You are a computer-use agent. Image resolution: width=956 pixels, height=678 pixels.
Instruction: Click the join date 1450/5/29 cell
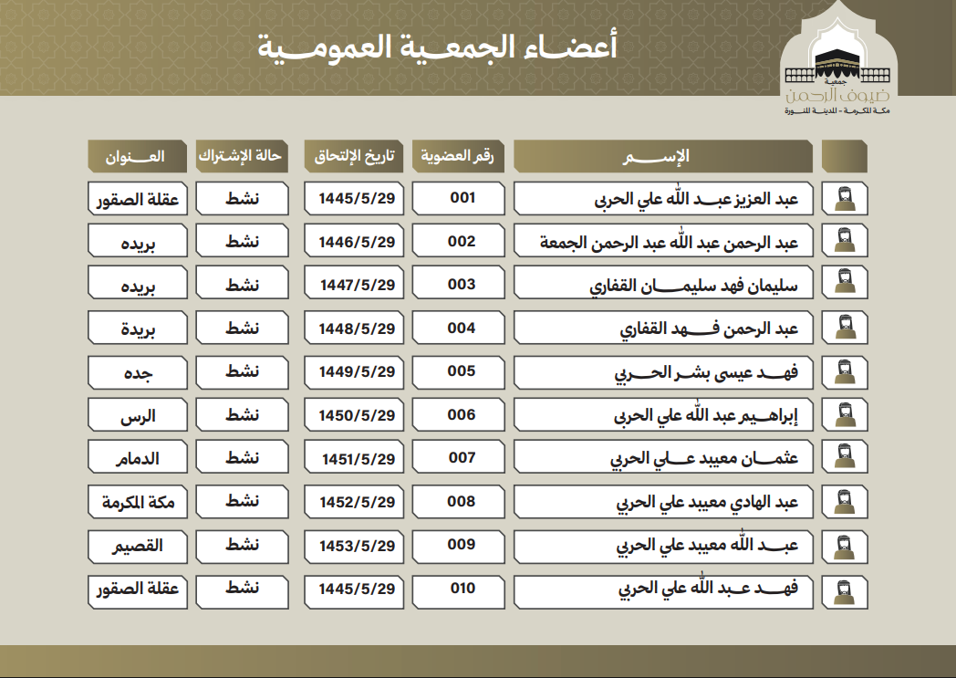(354, 415)
